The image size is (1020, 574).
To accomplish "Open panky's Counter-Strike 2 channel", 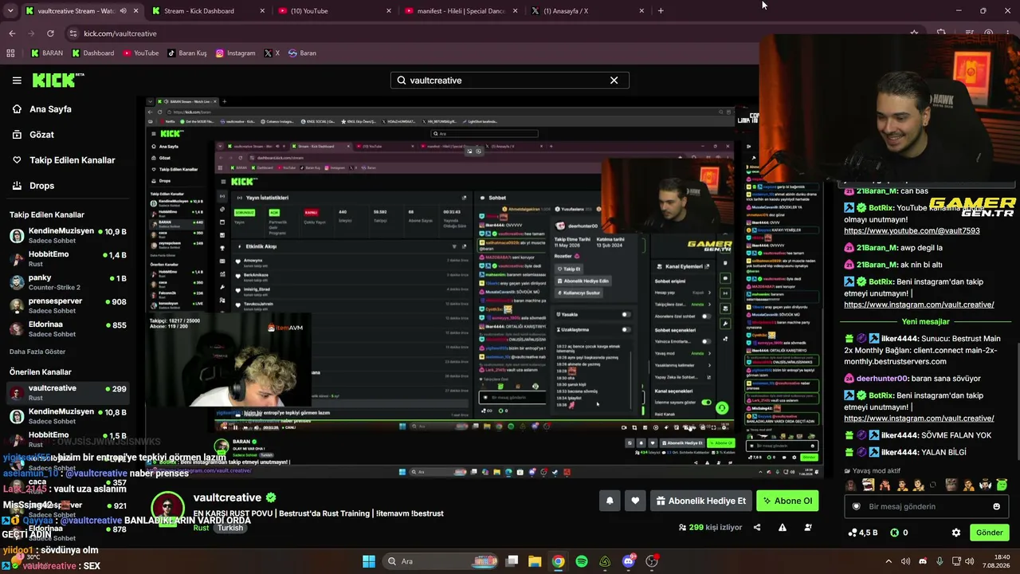I will [x=68, y=282].
